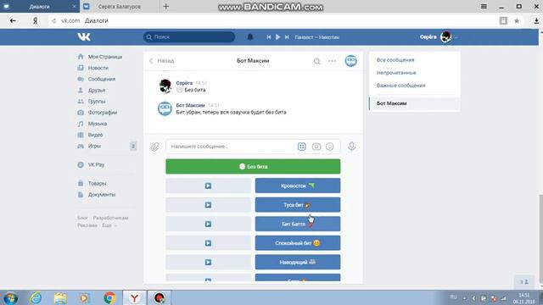Click the Серёга sender name in the chat

[x=184, y=83]
